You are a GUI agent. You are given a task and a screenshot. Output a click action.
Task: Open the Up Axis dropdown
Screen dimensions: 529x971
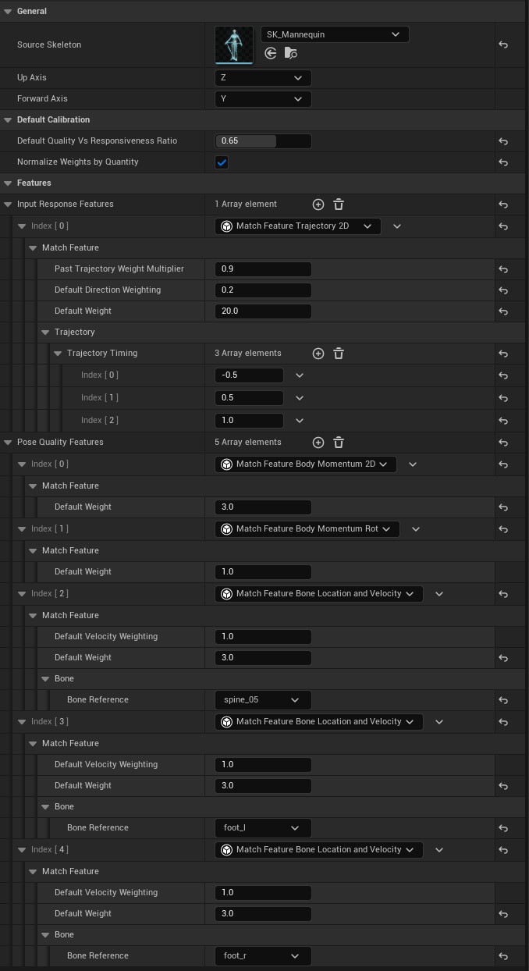coord(263,78)
